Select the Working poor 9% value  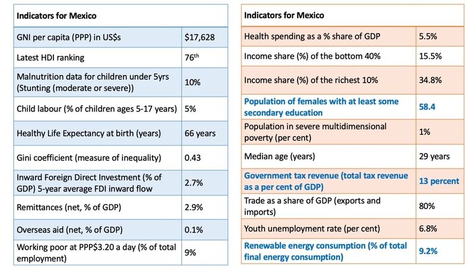pyautogui.click(x=190, y=252)
